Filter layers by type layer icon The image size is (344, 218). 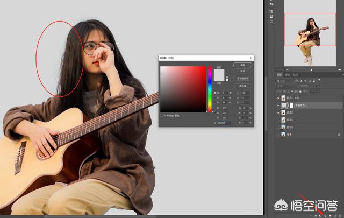(305, 81)
